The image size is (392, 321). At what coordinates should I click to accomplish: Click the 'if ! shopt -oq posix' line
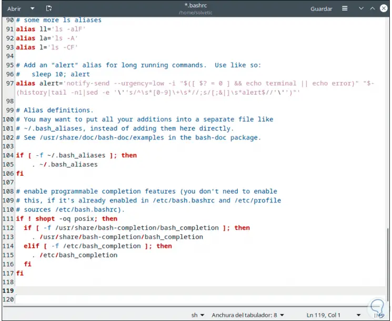point(66,218)
